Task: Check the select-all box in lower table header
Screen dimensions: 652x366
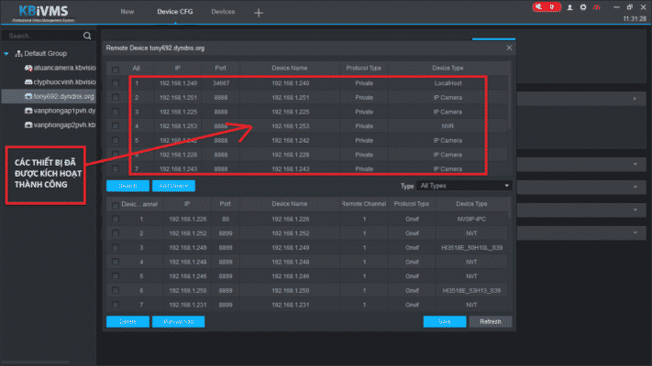Action: click(116, 205)
